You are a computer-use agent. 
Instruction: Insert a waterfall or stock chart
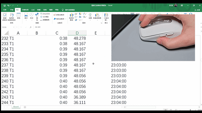click(85, 14)
